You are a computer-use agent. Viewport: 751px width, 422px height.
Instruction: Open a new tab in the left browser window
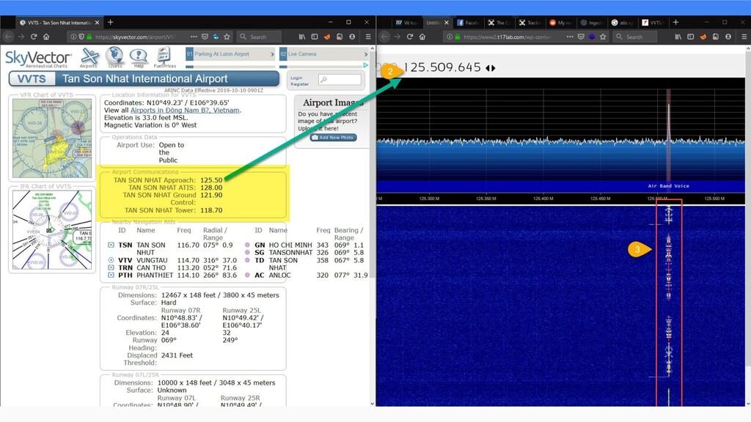tap(111, 22)
